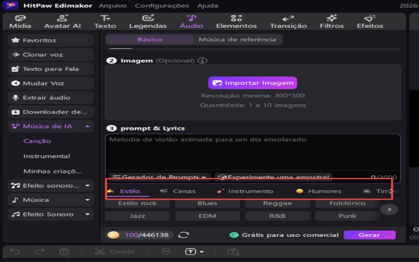Open the Efeitos panel
This screenshot has height=262, width=419.
tap(370, 22)
